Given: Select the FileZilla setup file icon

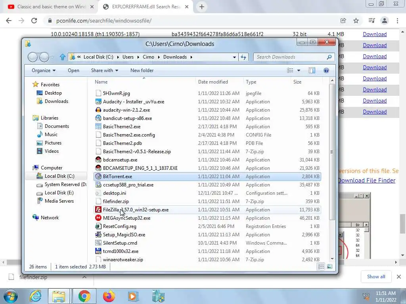Looking at the screenshot, I should click(x=98, y=210).
